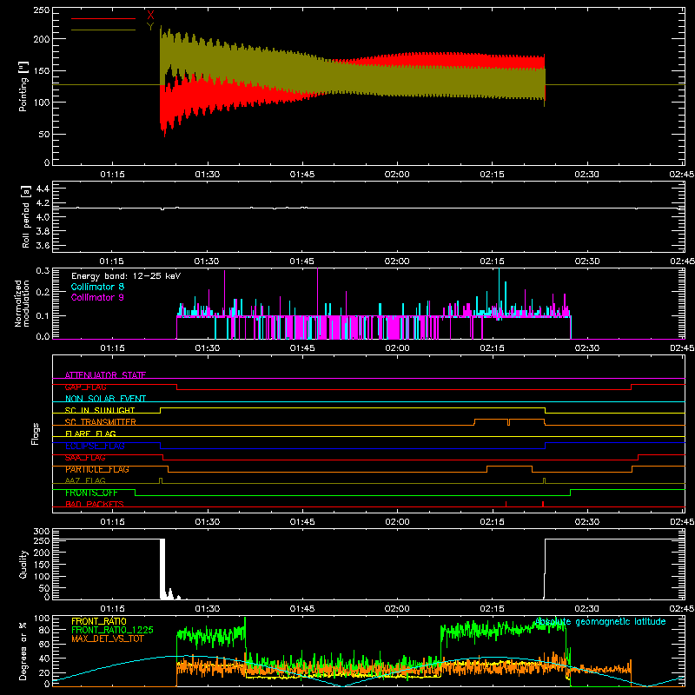This screenshot has height=695, width=695.
Task: Click the Absolute geomagnetic latitude label
Action: 600,622
